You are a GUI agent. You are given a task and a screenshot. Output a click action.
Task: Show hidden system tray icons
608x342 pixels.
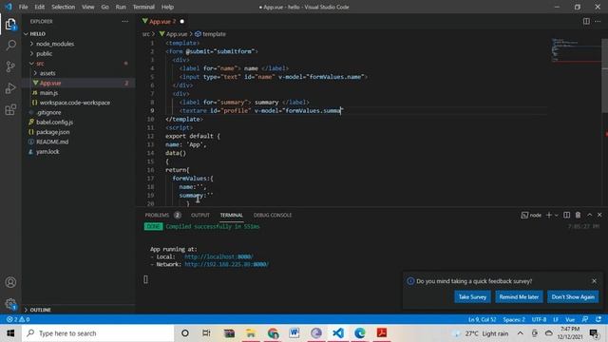520,333
